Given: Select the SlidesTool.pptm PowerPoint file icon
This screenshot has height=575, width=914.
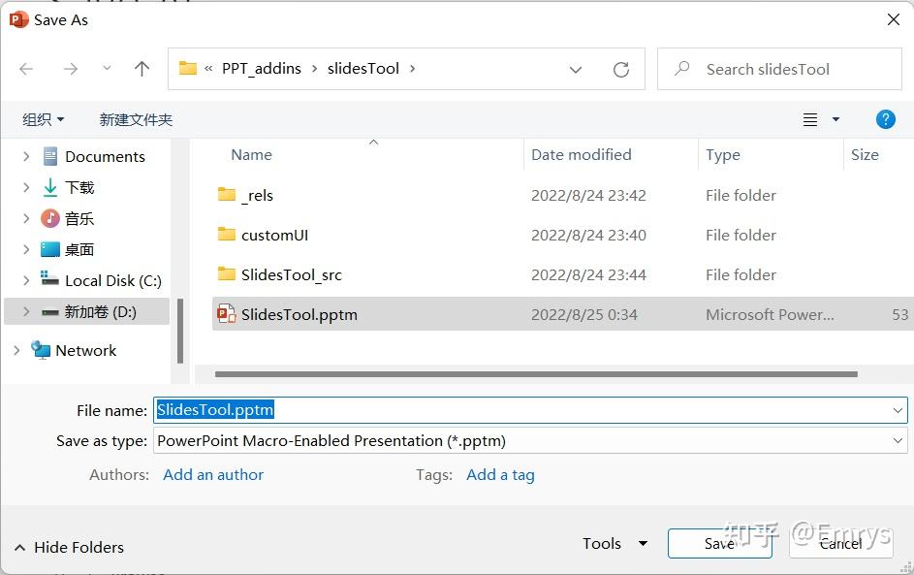Looking at the screenshot, I should [x=226, y=314].
